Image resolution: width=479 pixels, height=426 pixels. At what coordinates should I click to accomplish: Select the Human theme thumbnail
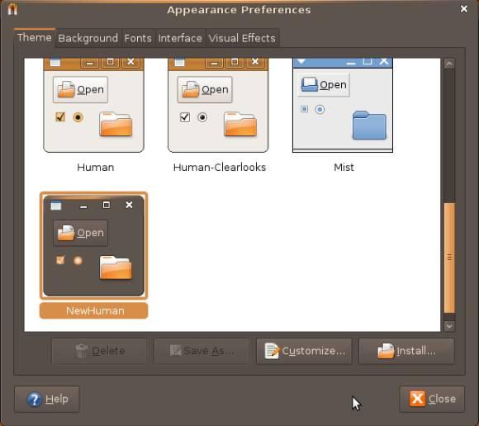[94, 105]
